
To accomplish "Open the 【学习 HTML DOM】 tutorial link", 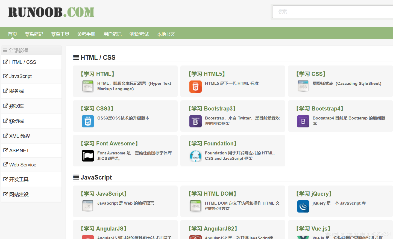I will [212, 194].
